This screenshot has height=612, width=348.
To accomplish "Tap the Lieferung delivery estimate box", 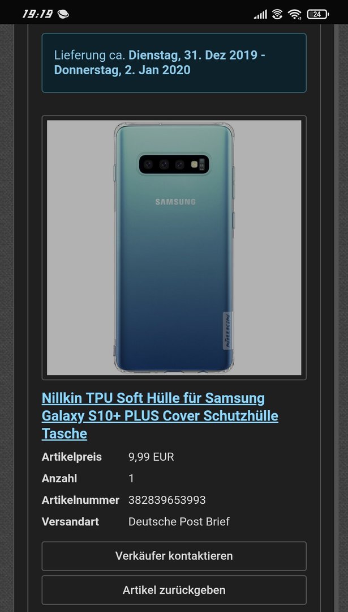I will (174, 63).
